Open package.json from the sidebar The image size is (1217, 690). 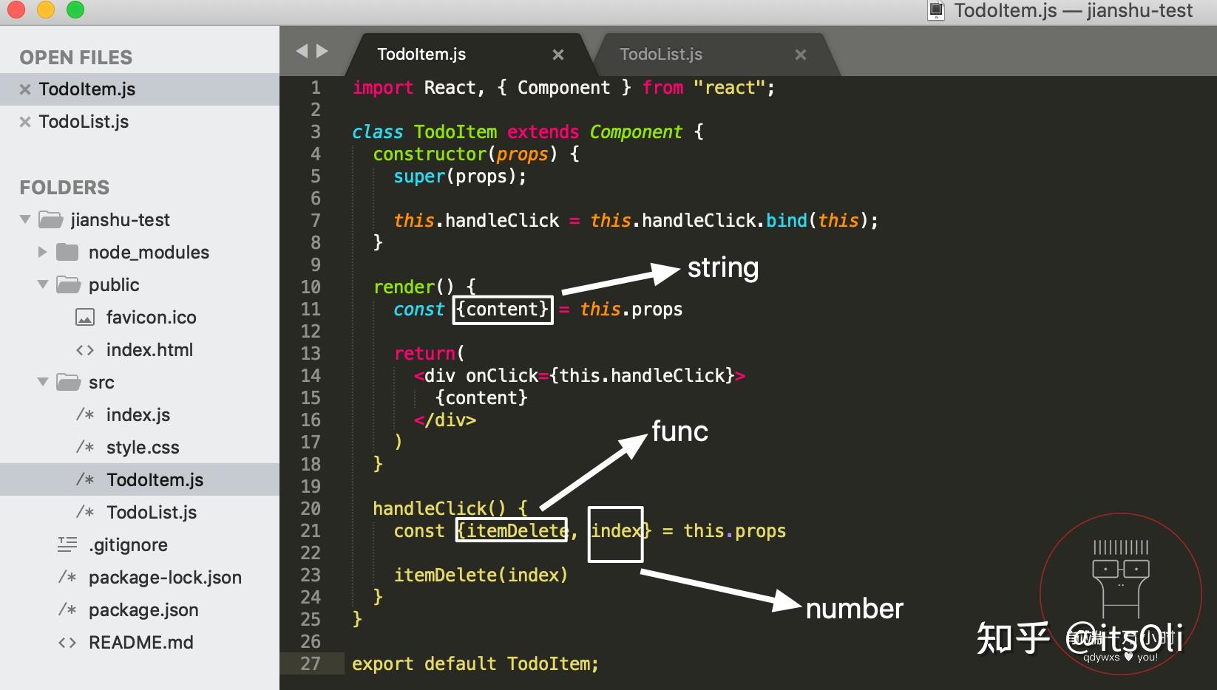pyautogui.click(x=143, y=609)
